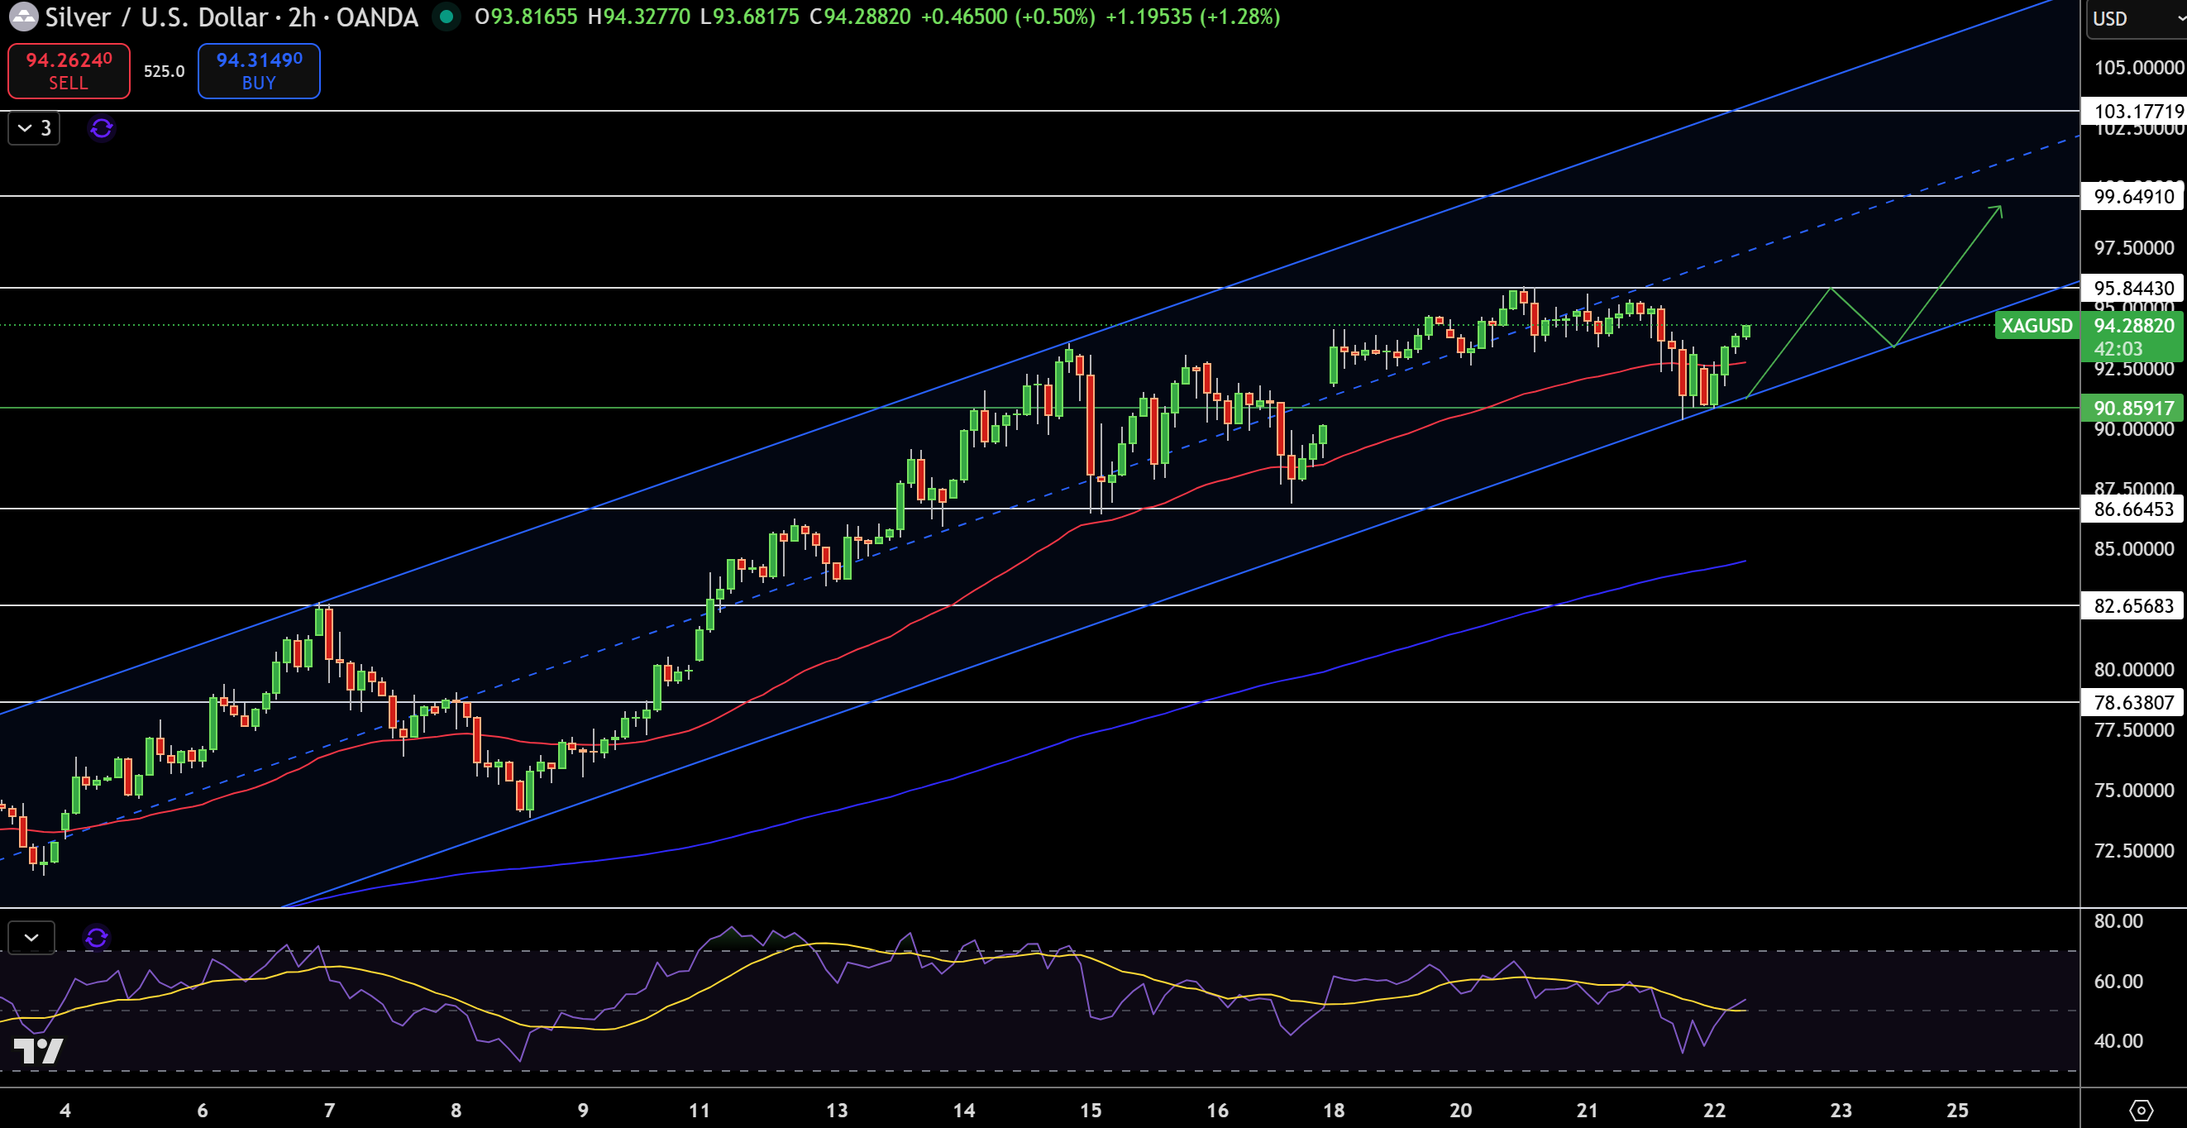This screenshot has height=1128, width=2187.
Task: Open chart settings gear icon
Action: tap(2142, 1110)
